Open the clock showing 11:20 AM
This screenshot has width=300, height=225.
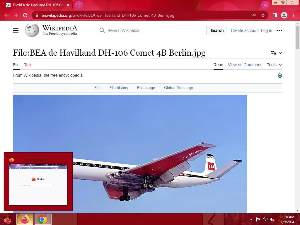click(x=287, y=219)
